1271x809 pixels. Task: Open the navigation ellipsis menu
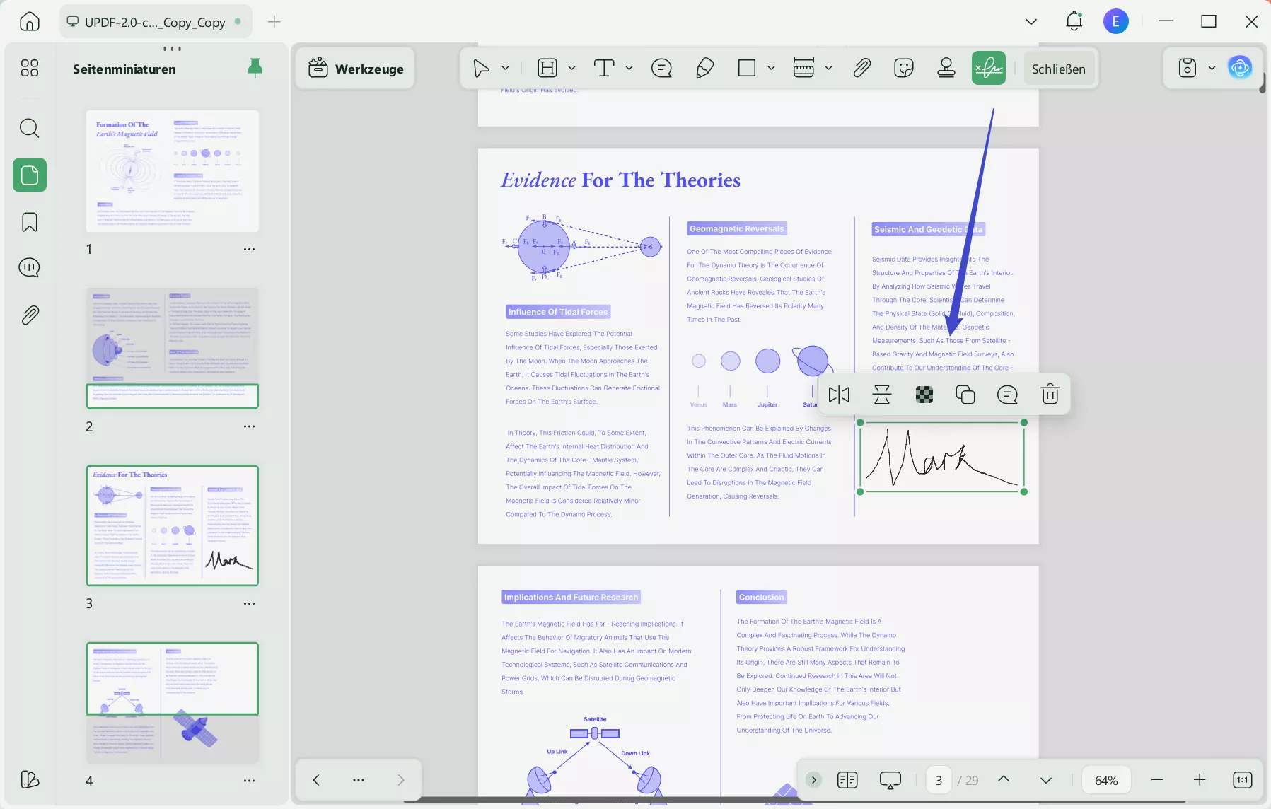pyautogui.click(x=359, y=779)
